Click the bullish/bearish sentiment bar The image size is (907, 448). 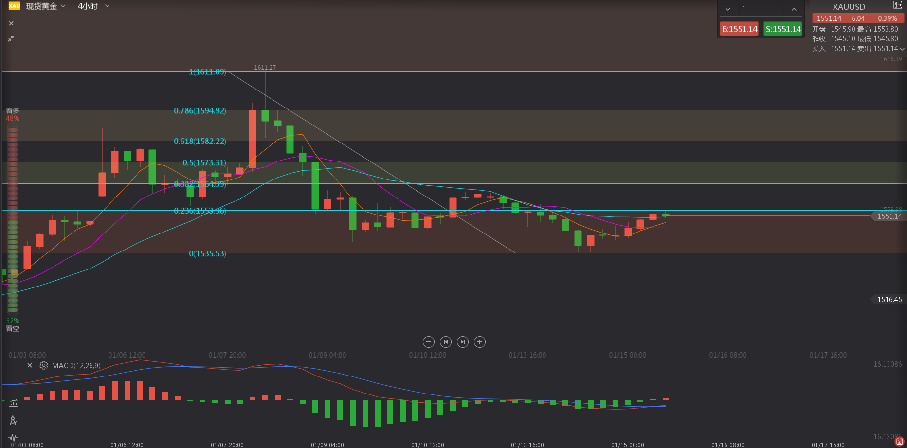click(13, 219)
